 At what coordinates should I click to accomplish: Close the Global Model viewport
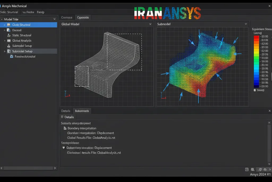(150, 24)
